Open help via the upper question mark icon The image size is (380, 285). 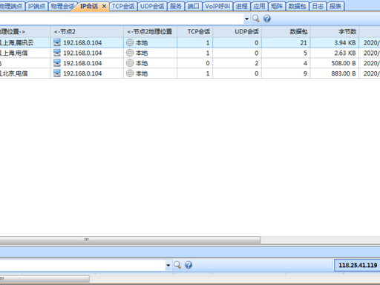pyautogui.click(x=266, y=19)
